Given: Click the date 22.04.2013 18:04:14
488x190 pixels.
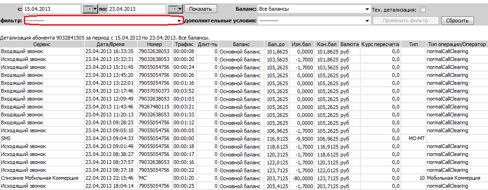Looking at the screenshot, I should (x=109, y=186).
